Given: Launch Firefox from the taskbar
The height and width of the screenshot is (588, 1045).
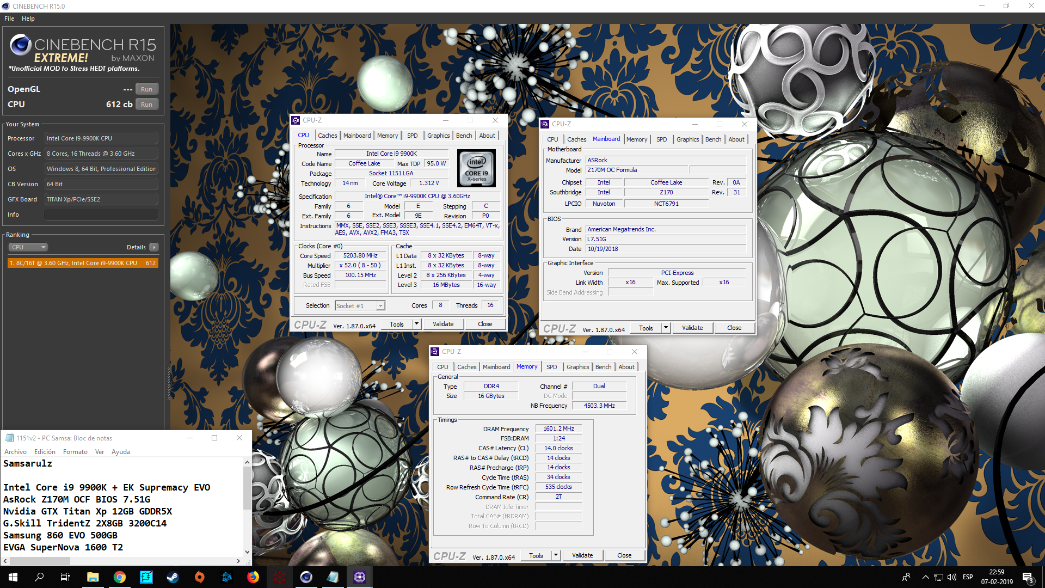Looking at the screenshot, I should pos(253,577).
